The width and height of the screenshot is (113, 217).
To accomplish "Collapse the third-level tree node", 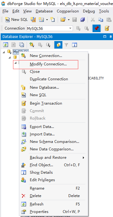I will coord(16,63).
